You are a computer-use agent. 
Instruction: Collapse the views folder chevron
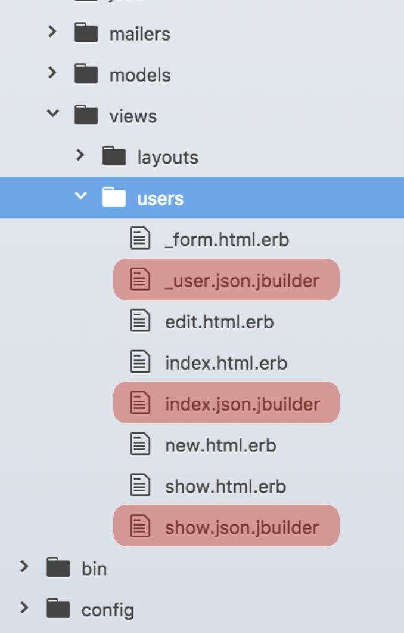click(53, 113)
